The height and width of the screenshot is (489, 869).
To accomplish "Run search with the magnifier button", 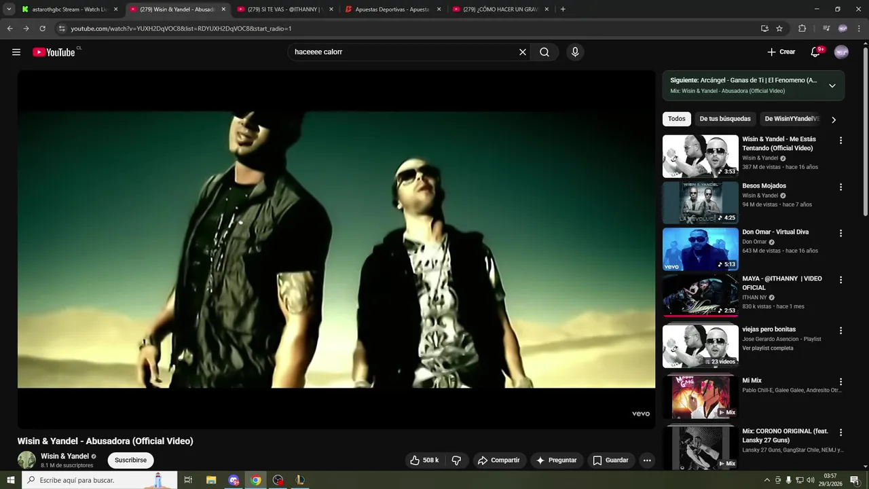I will coord(544,52).
